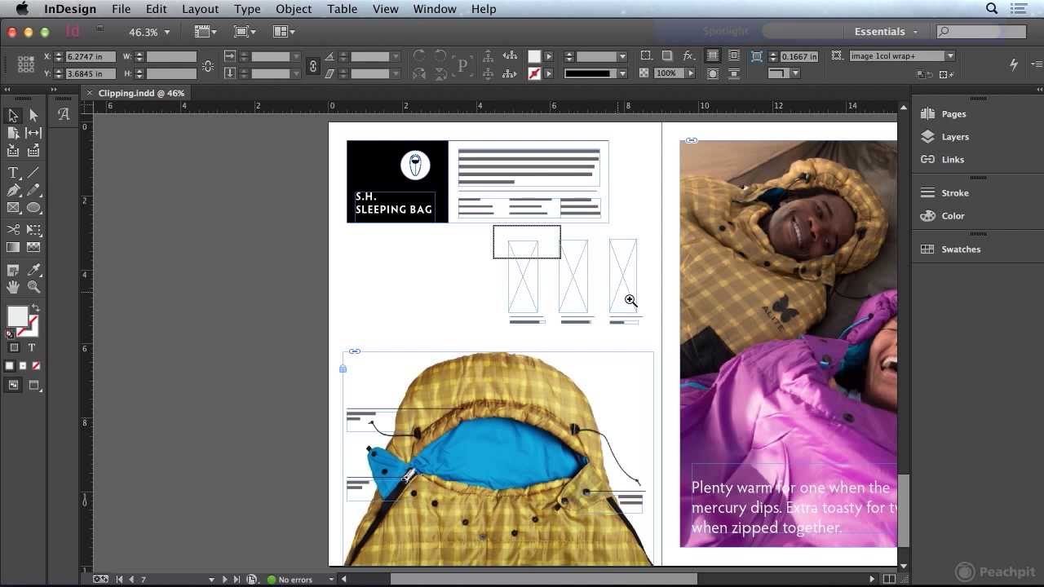The height and width of the screenshot is (587, 1044).
Task: Open the File menu
Action: pos(121,9)
